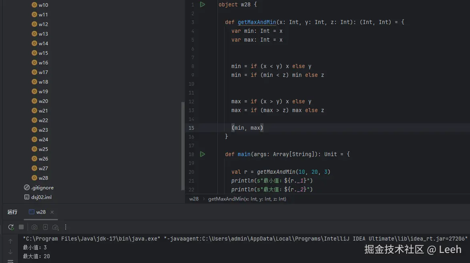Rerun w28 with the rerun icon

[x=11, y=227]
